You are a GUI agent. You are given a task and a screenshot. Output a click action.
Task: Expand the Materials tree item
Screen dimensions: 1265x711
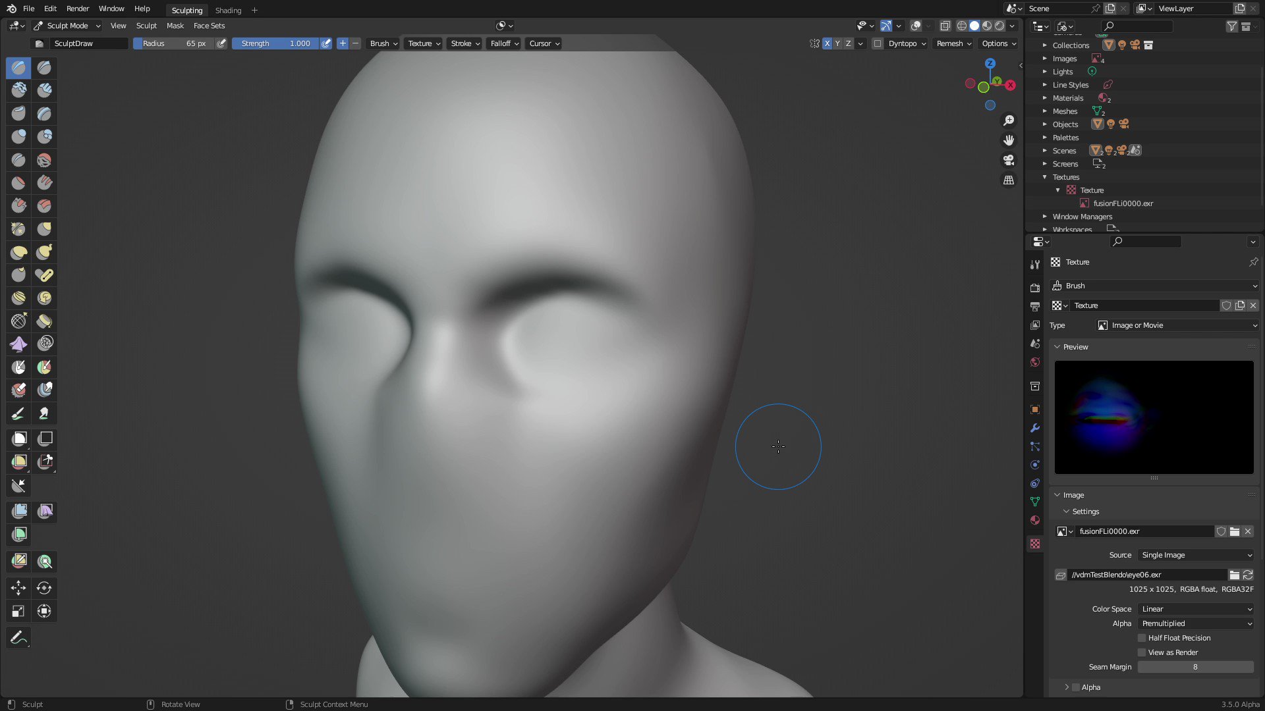point(1045,98)
